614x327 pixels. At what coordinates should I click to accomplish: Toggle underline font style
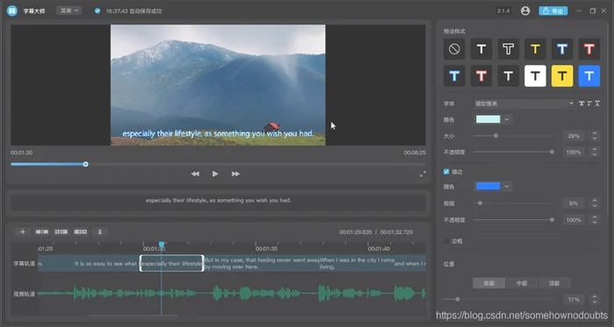(597, 103)
